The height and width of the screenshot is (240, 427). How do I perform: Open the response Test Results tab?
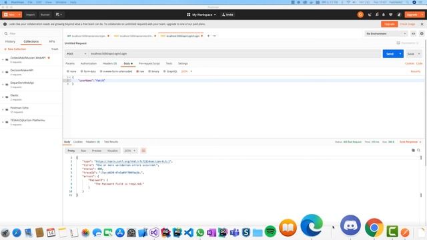point(111,142)
